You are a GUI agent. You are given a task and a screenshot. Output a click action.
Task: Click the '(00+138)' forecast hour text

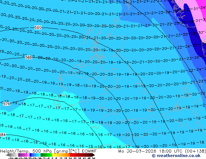tap(196, 151)
